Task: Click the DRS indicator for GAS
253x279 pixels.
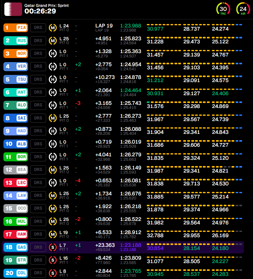Action: coord(38,247)
